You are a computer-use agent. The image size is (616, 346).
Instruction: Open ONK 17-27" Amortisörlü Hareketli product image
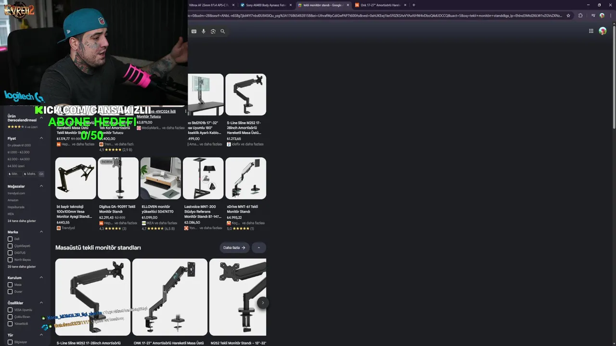170,297
